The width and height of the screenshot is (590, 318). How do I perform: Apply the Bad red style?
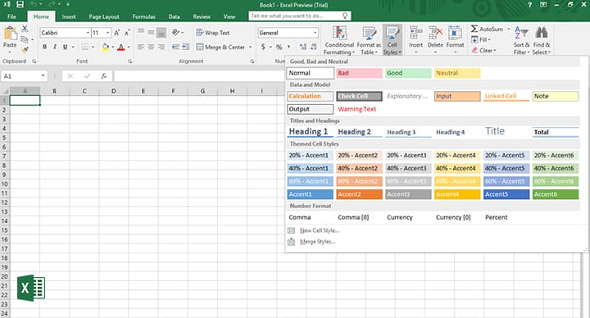(x=359, y=73)
